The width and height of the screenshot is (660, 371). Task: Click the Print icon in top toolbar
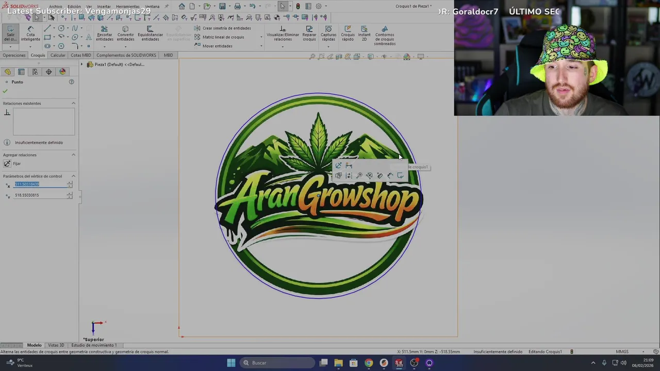[237, 6]
